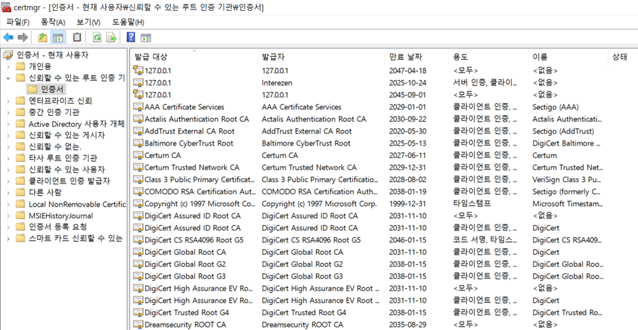Click the DigiCert Trusted Root G4 certificate icon
This screenshot has width=638, height=330.
138,313
